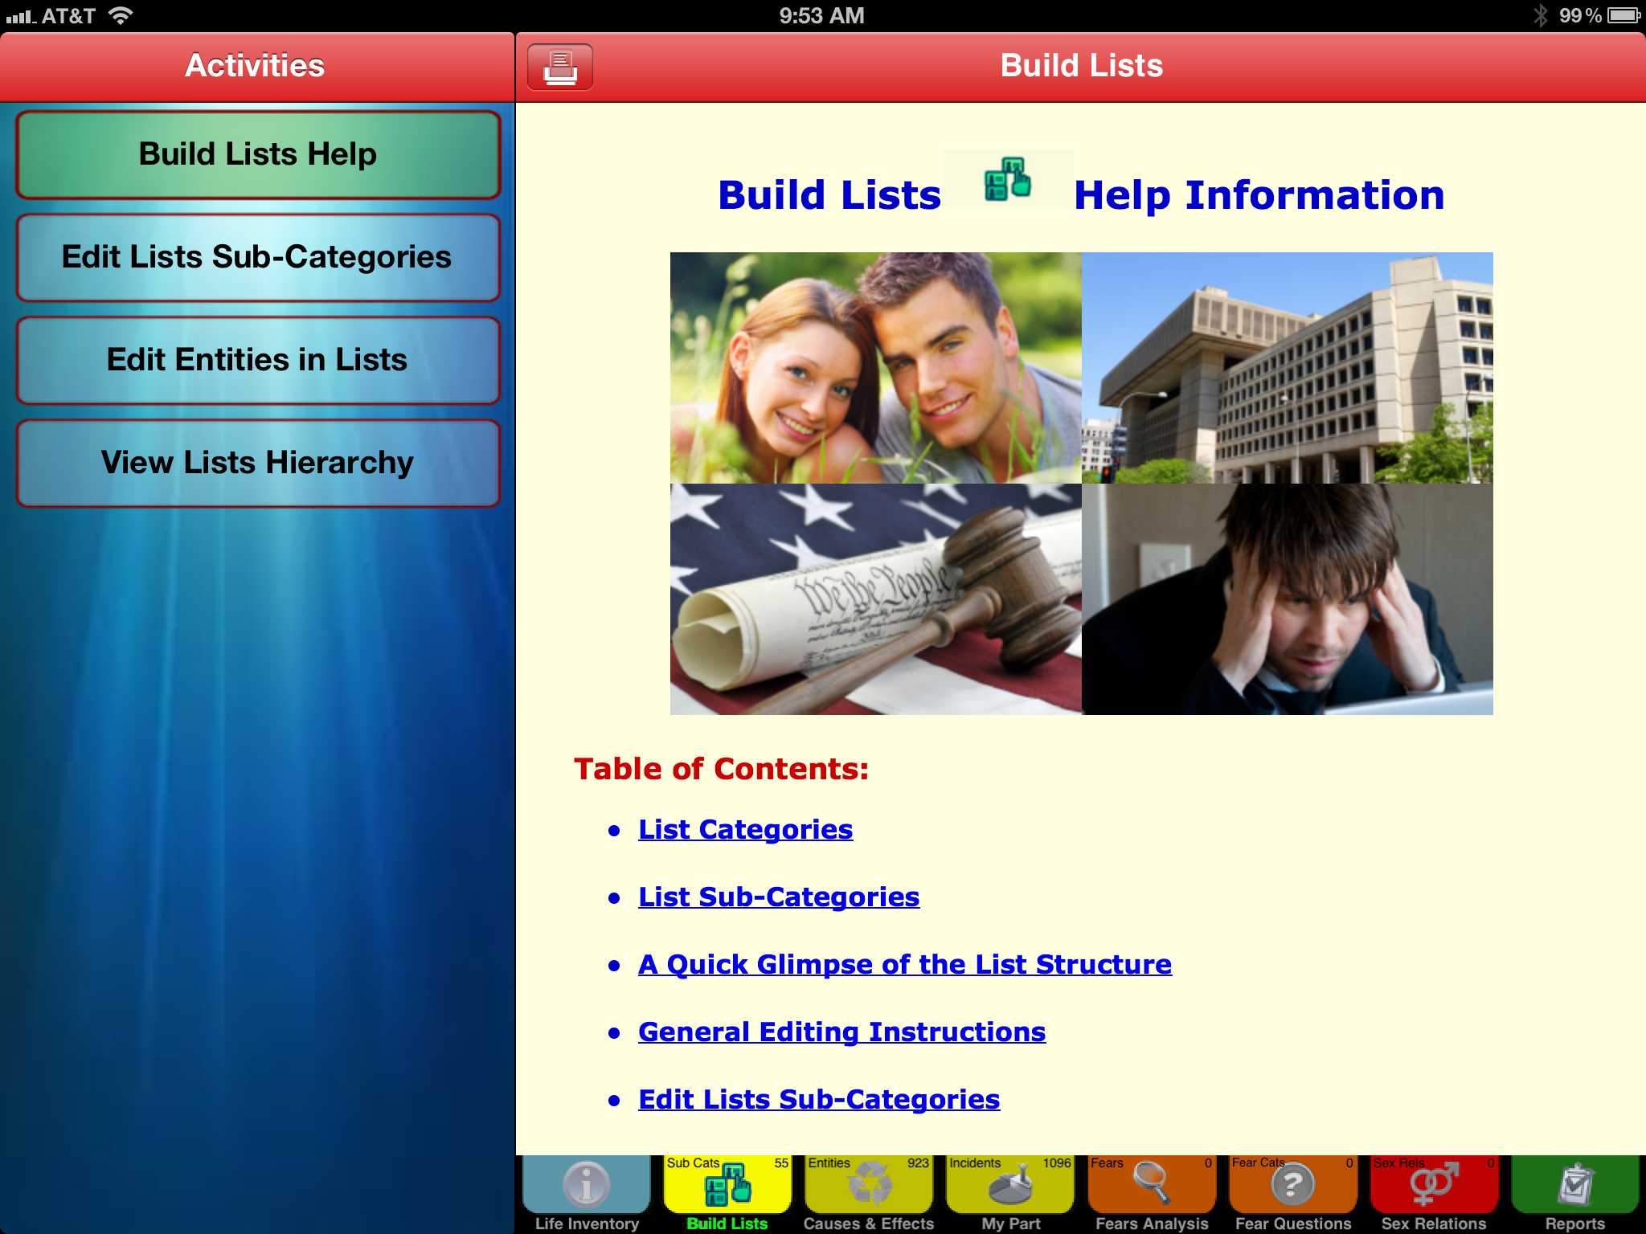
Task: Open General Editing Instructions link
Action: (841, 1032)
